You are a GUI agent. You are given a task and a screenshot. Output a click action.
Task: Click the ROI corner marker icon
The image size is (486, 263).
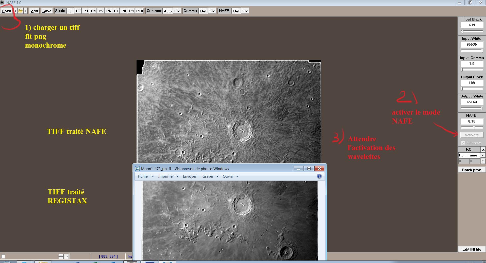483,161
